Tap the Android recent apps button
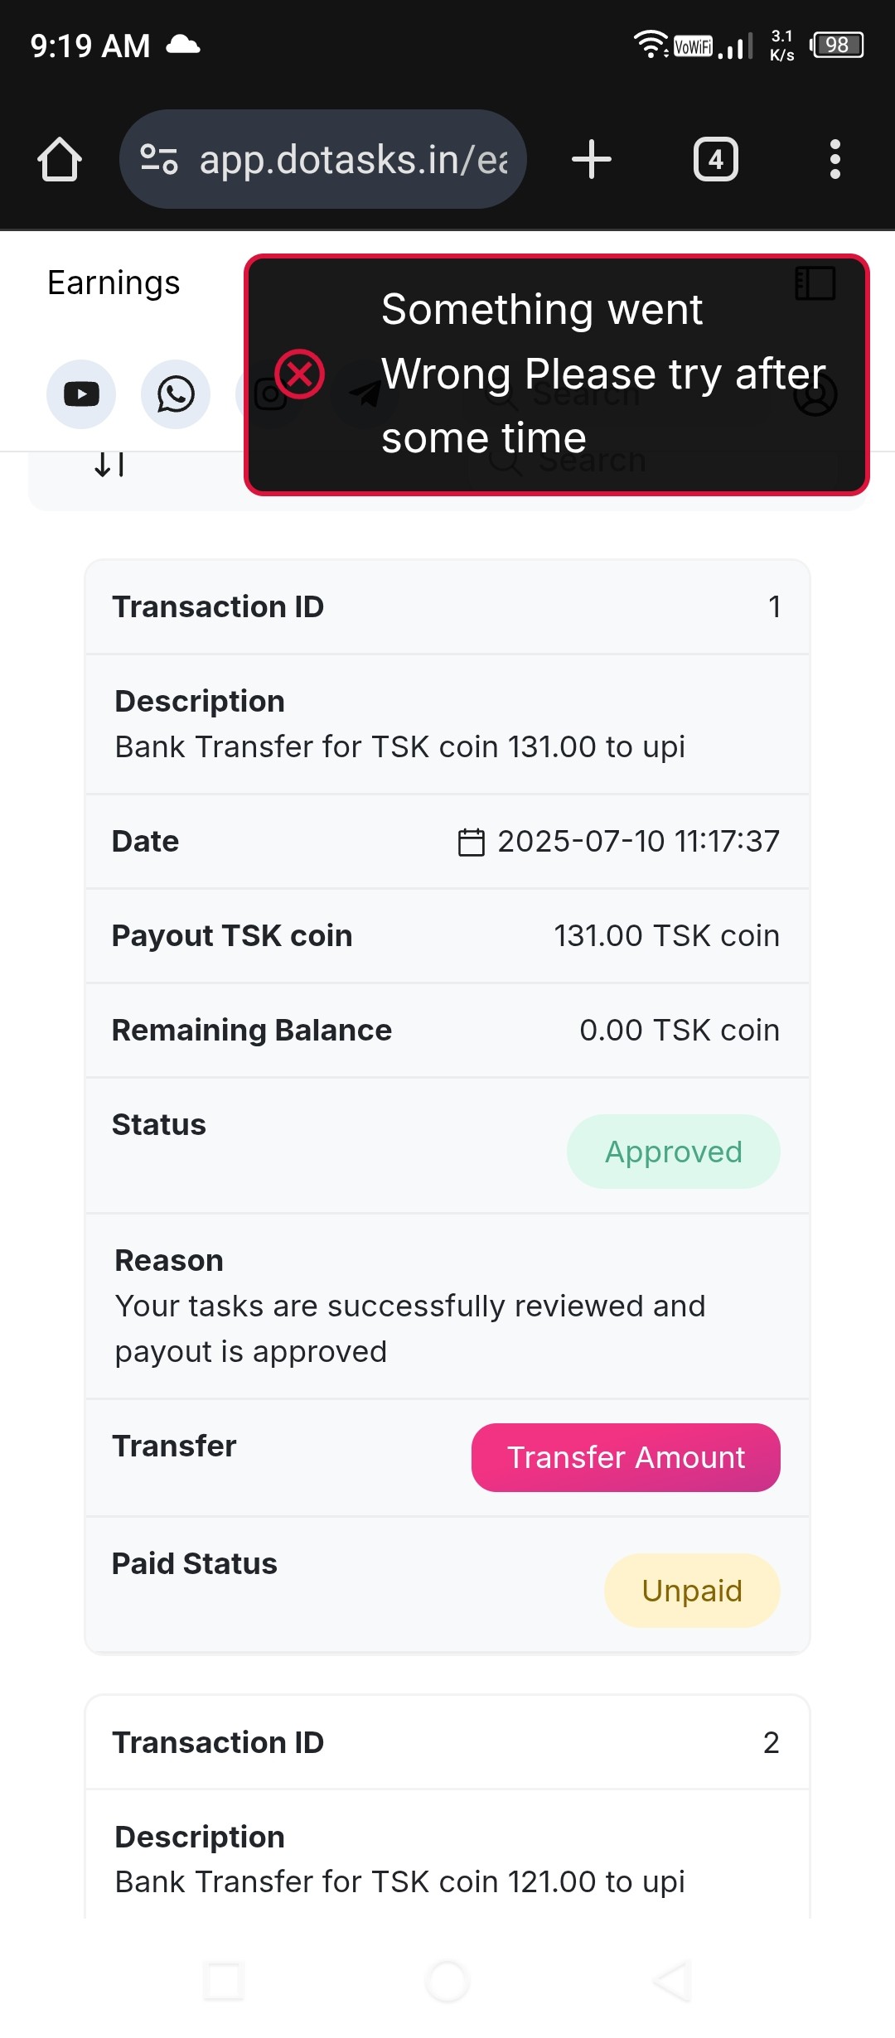Image resolution: width=895 pixels, height=2038 pixels. [x=224, y=1982]
